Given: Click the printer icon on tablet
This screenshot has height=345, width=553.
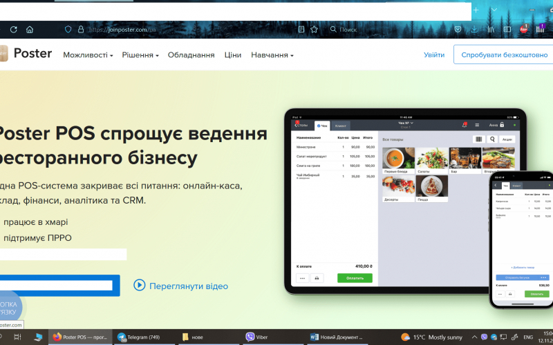Looking at the screenshot, I should (x=317, y=278).
